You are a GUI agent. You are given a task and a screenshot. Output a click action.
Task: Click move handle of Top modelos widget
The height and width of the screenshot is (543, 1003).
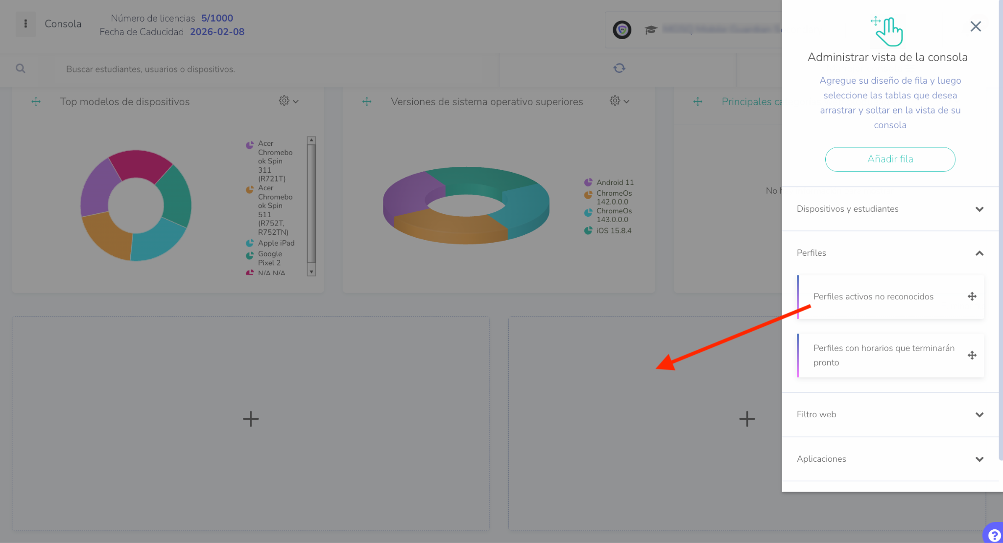36,102
